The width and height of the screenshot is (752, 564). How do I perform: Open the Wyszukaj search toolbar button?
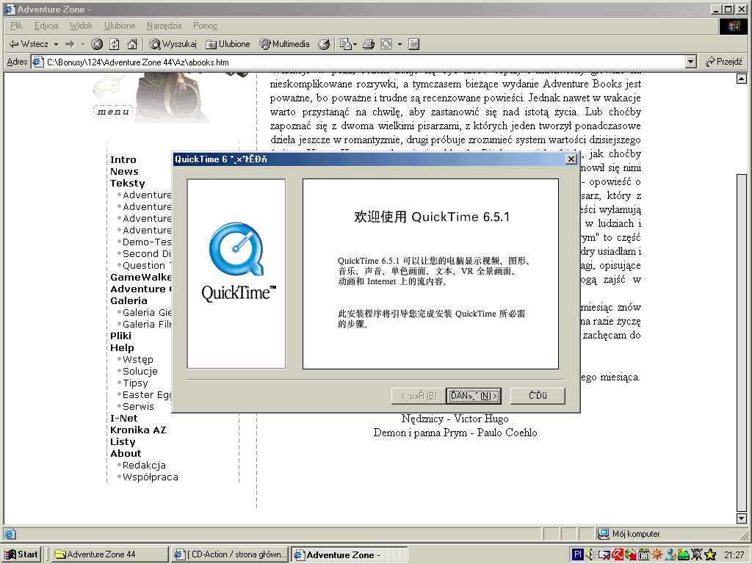click(173, 44)
